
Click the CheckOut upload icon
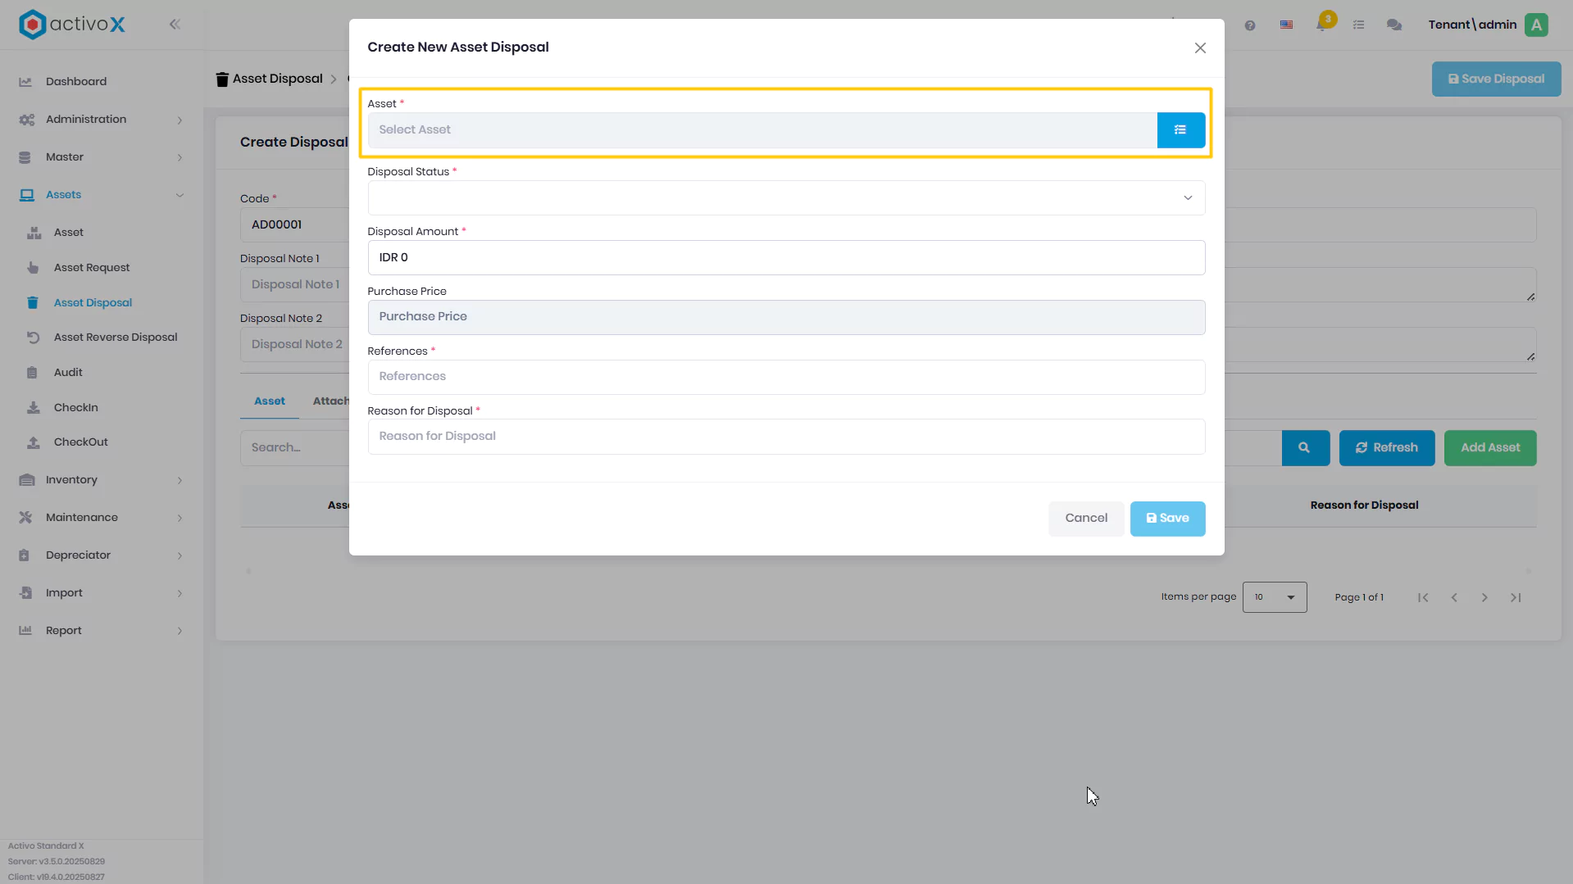pos(34,442)
